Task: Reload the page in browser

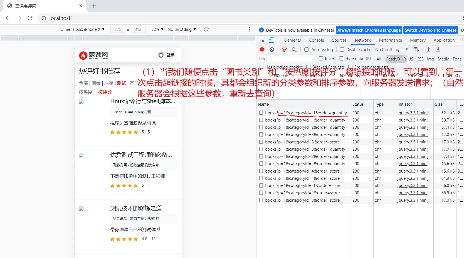Action: click(30, 18)
